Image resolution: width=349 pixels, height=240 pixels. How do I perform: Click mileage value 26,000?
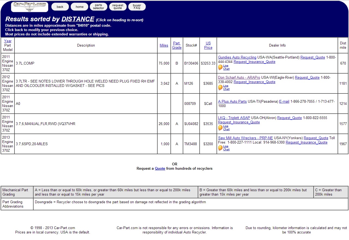[x=164, y=124]
